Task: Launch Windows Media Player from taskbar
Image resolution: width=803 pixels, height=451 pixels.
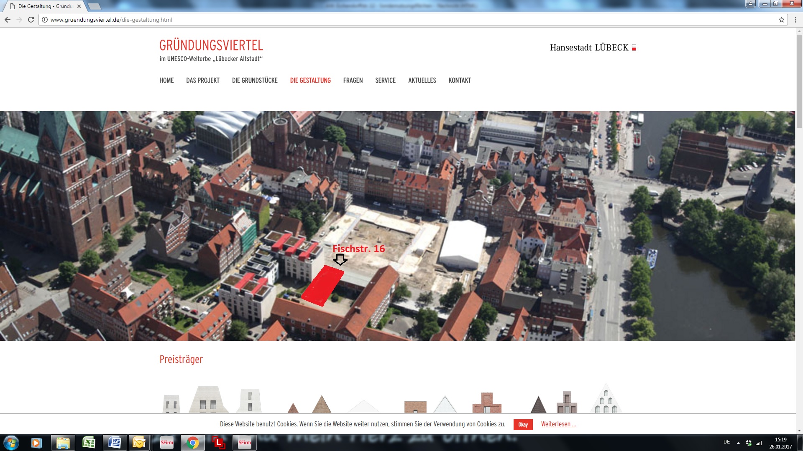Action: 37,443
